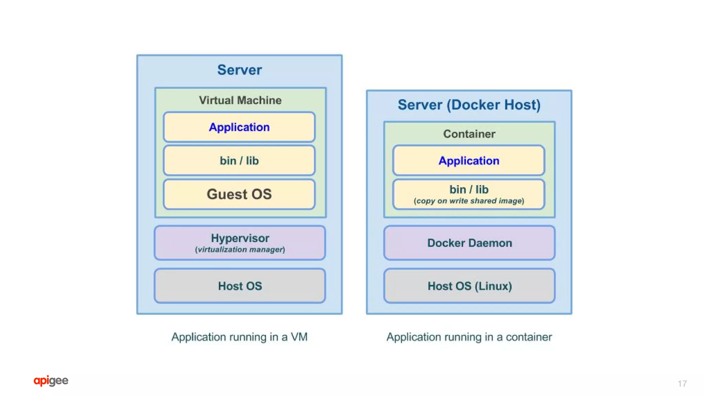Click the apigee logo
The width and height of the screenshot is (704, 396).
tap(51, 381)
